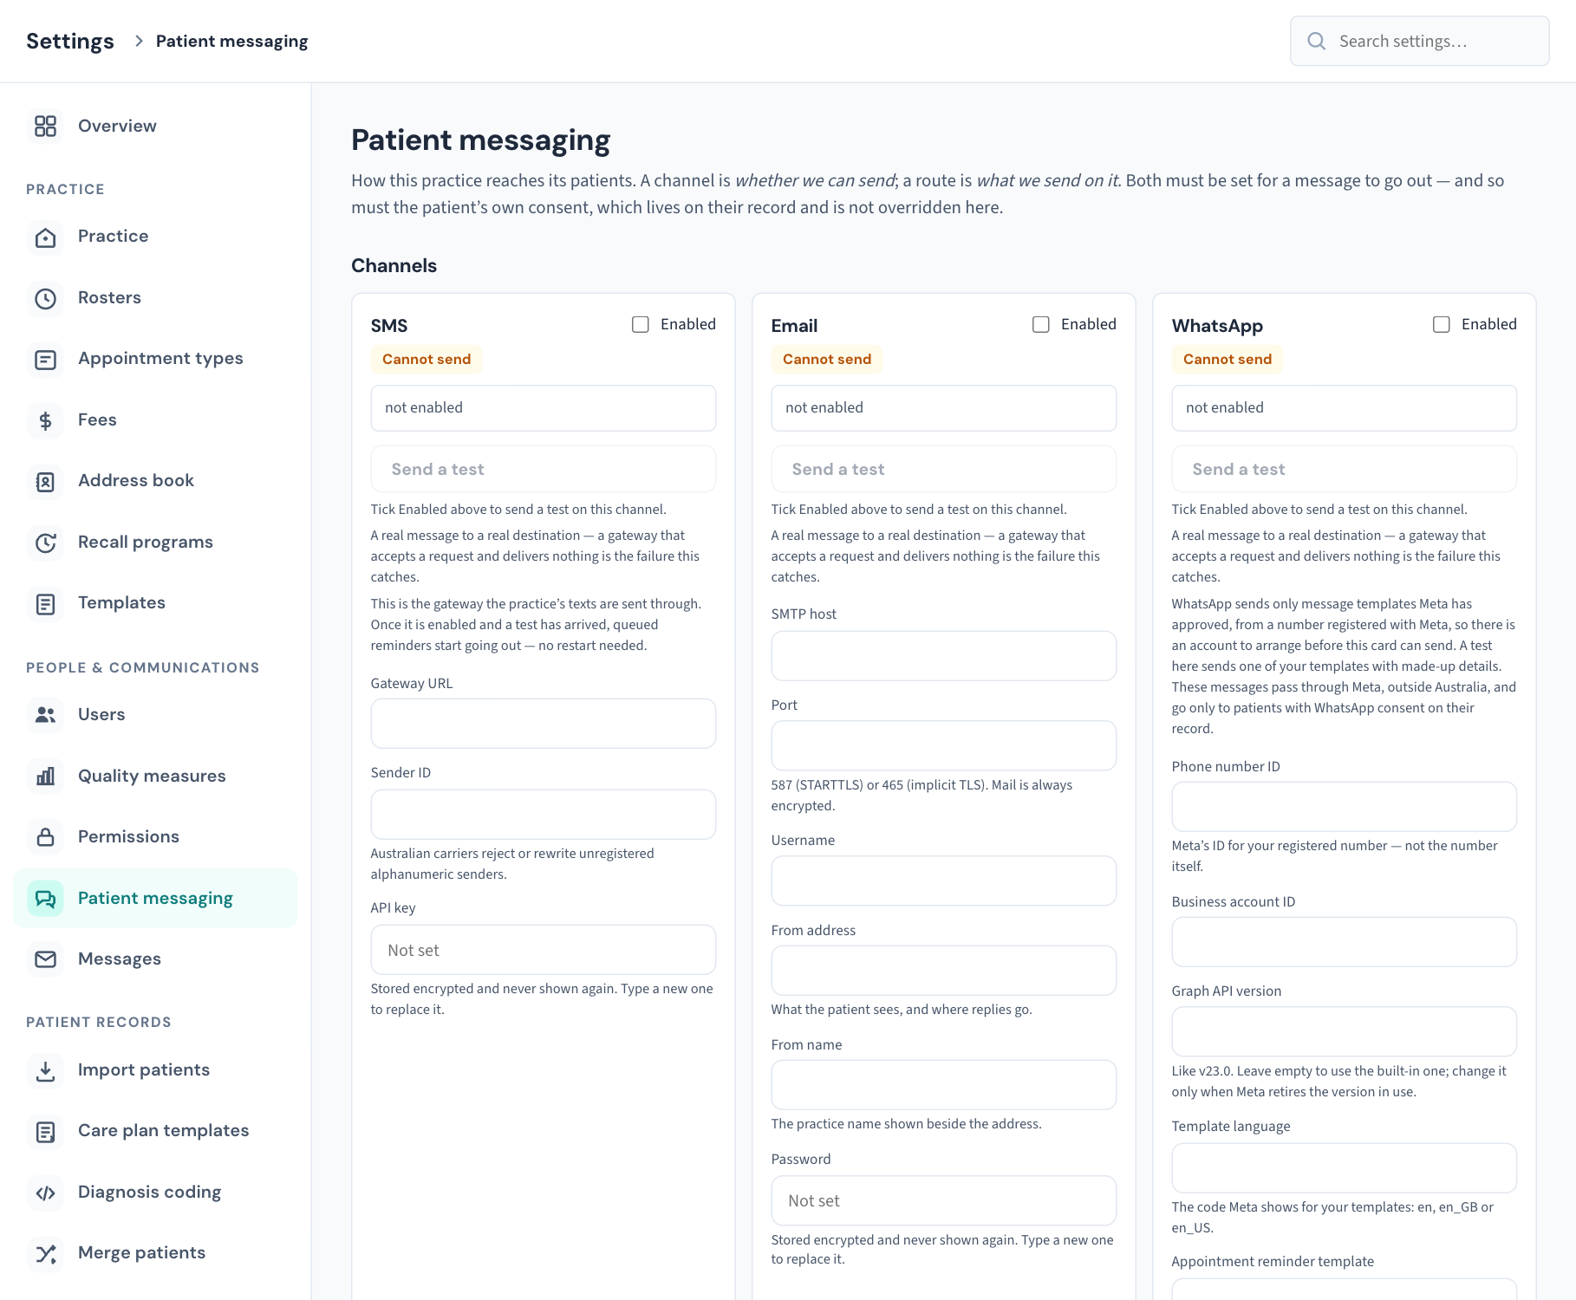This screenshot has height=1300, width=1576.
Task: Click the SMS API key field
Action: tap(544, 950)
